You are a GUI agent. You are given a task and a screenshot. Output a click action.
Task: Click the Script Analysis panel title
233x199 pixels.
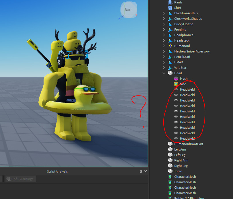click(57, 171)
